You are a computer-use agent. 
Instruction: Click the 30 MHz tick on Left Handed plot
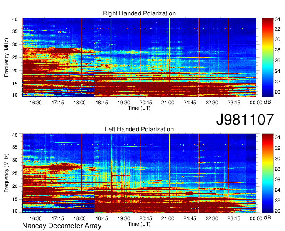tap(15, 160)
